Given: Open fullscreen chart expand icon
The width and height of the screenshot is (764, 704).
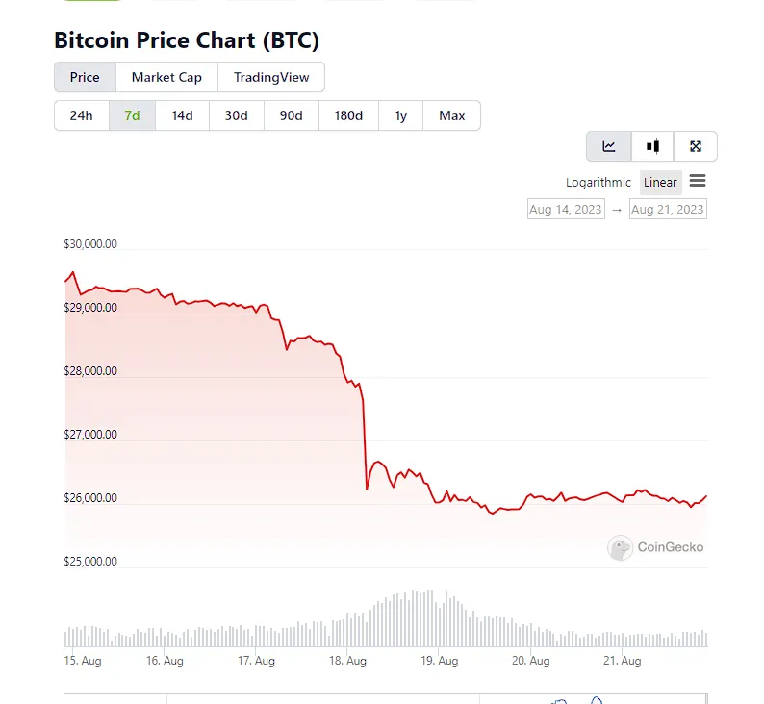Looking at the screenshot, I should (696, 146).
